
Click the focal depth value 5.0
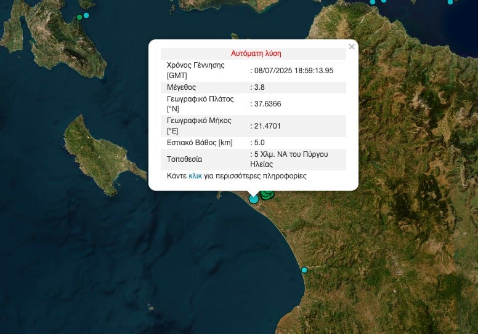259,143
